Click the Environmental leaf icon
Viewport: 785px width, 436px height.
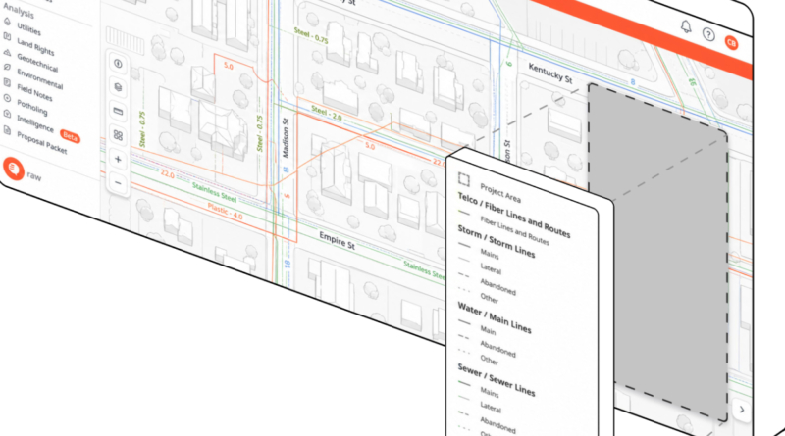[x=7, y=67]
